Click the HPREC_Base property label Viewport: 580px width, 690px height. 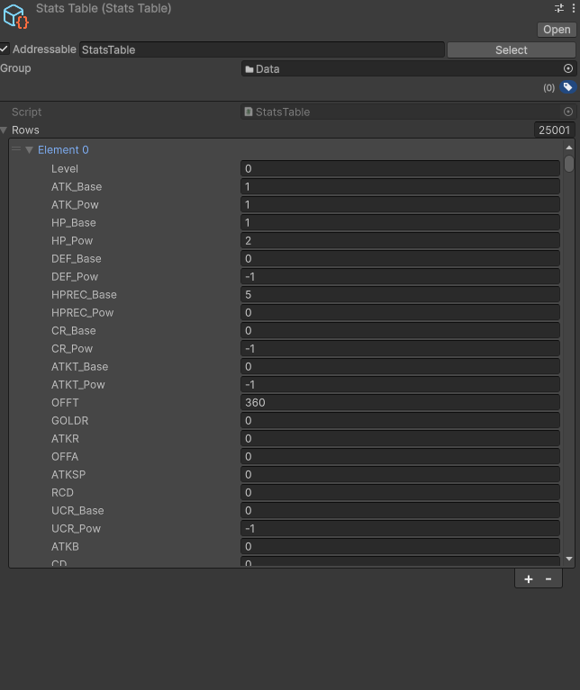[84, 295]
